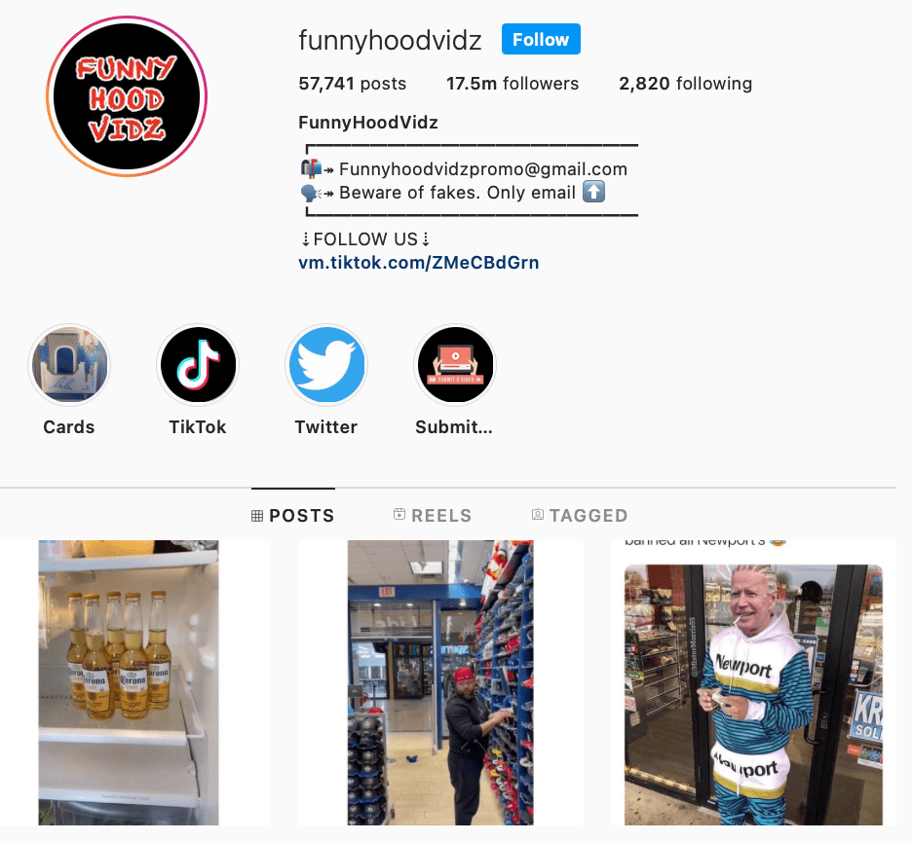Click the grid icon beside POSTS
Viewport: 912px width, 841px height.
click(x=257, y=516)
